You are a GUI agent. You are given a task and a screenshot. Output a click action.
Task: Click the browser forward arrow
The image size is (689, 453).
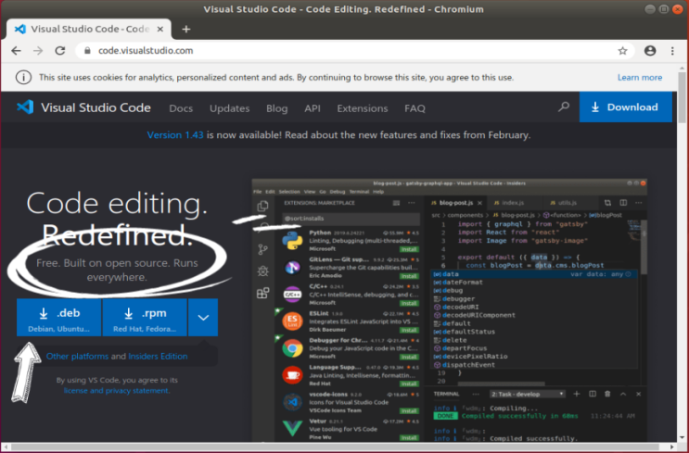(38, 51)
